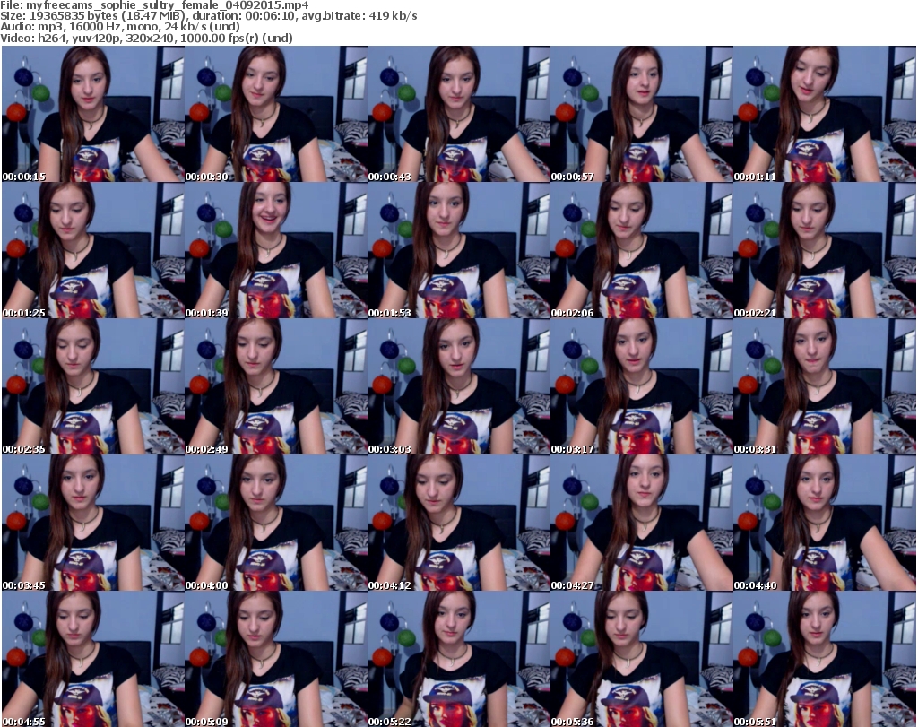918x727 pixels.
Task: Select frame marked 00:02:49
Action: [276, 387]
